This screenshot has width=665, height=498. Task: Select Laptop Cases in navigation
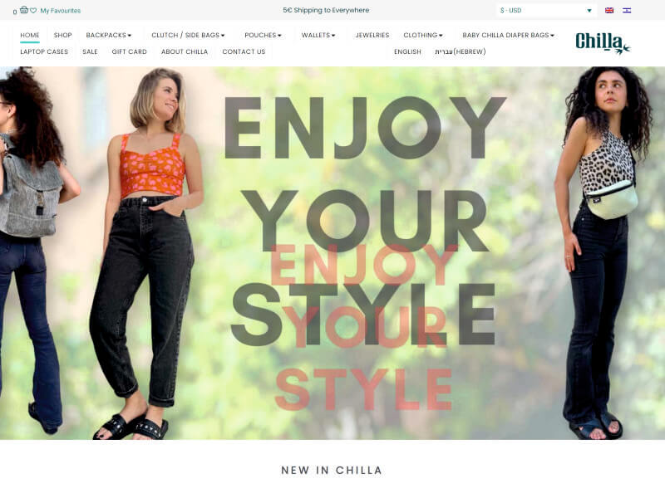coord(44,51)
